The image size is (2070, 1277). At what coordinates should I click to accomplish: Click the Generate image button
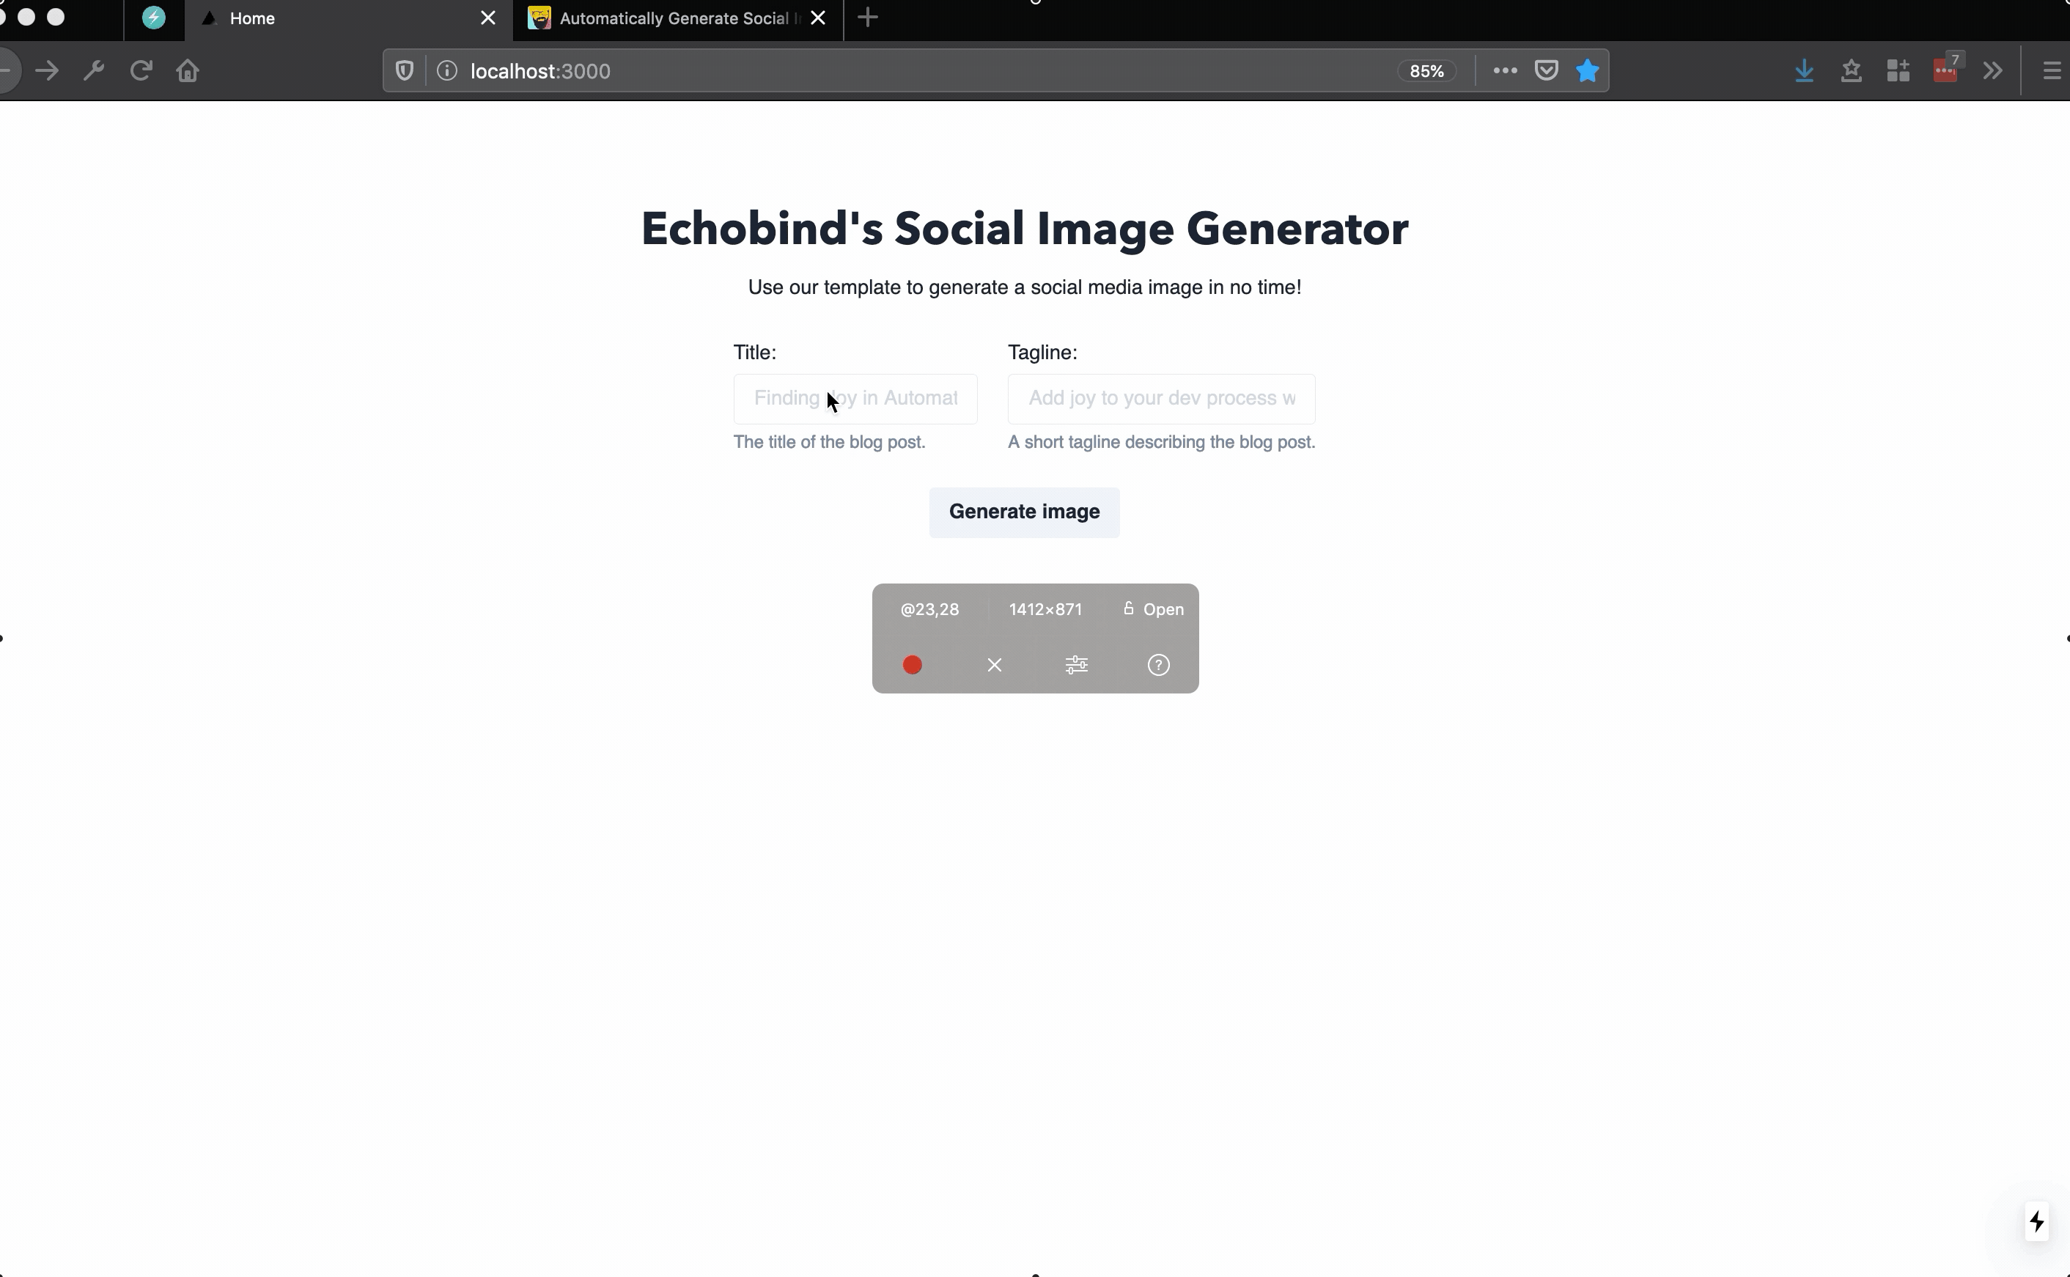click(1025, 512)
